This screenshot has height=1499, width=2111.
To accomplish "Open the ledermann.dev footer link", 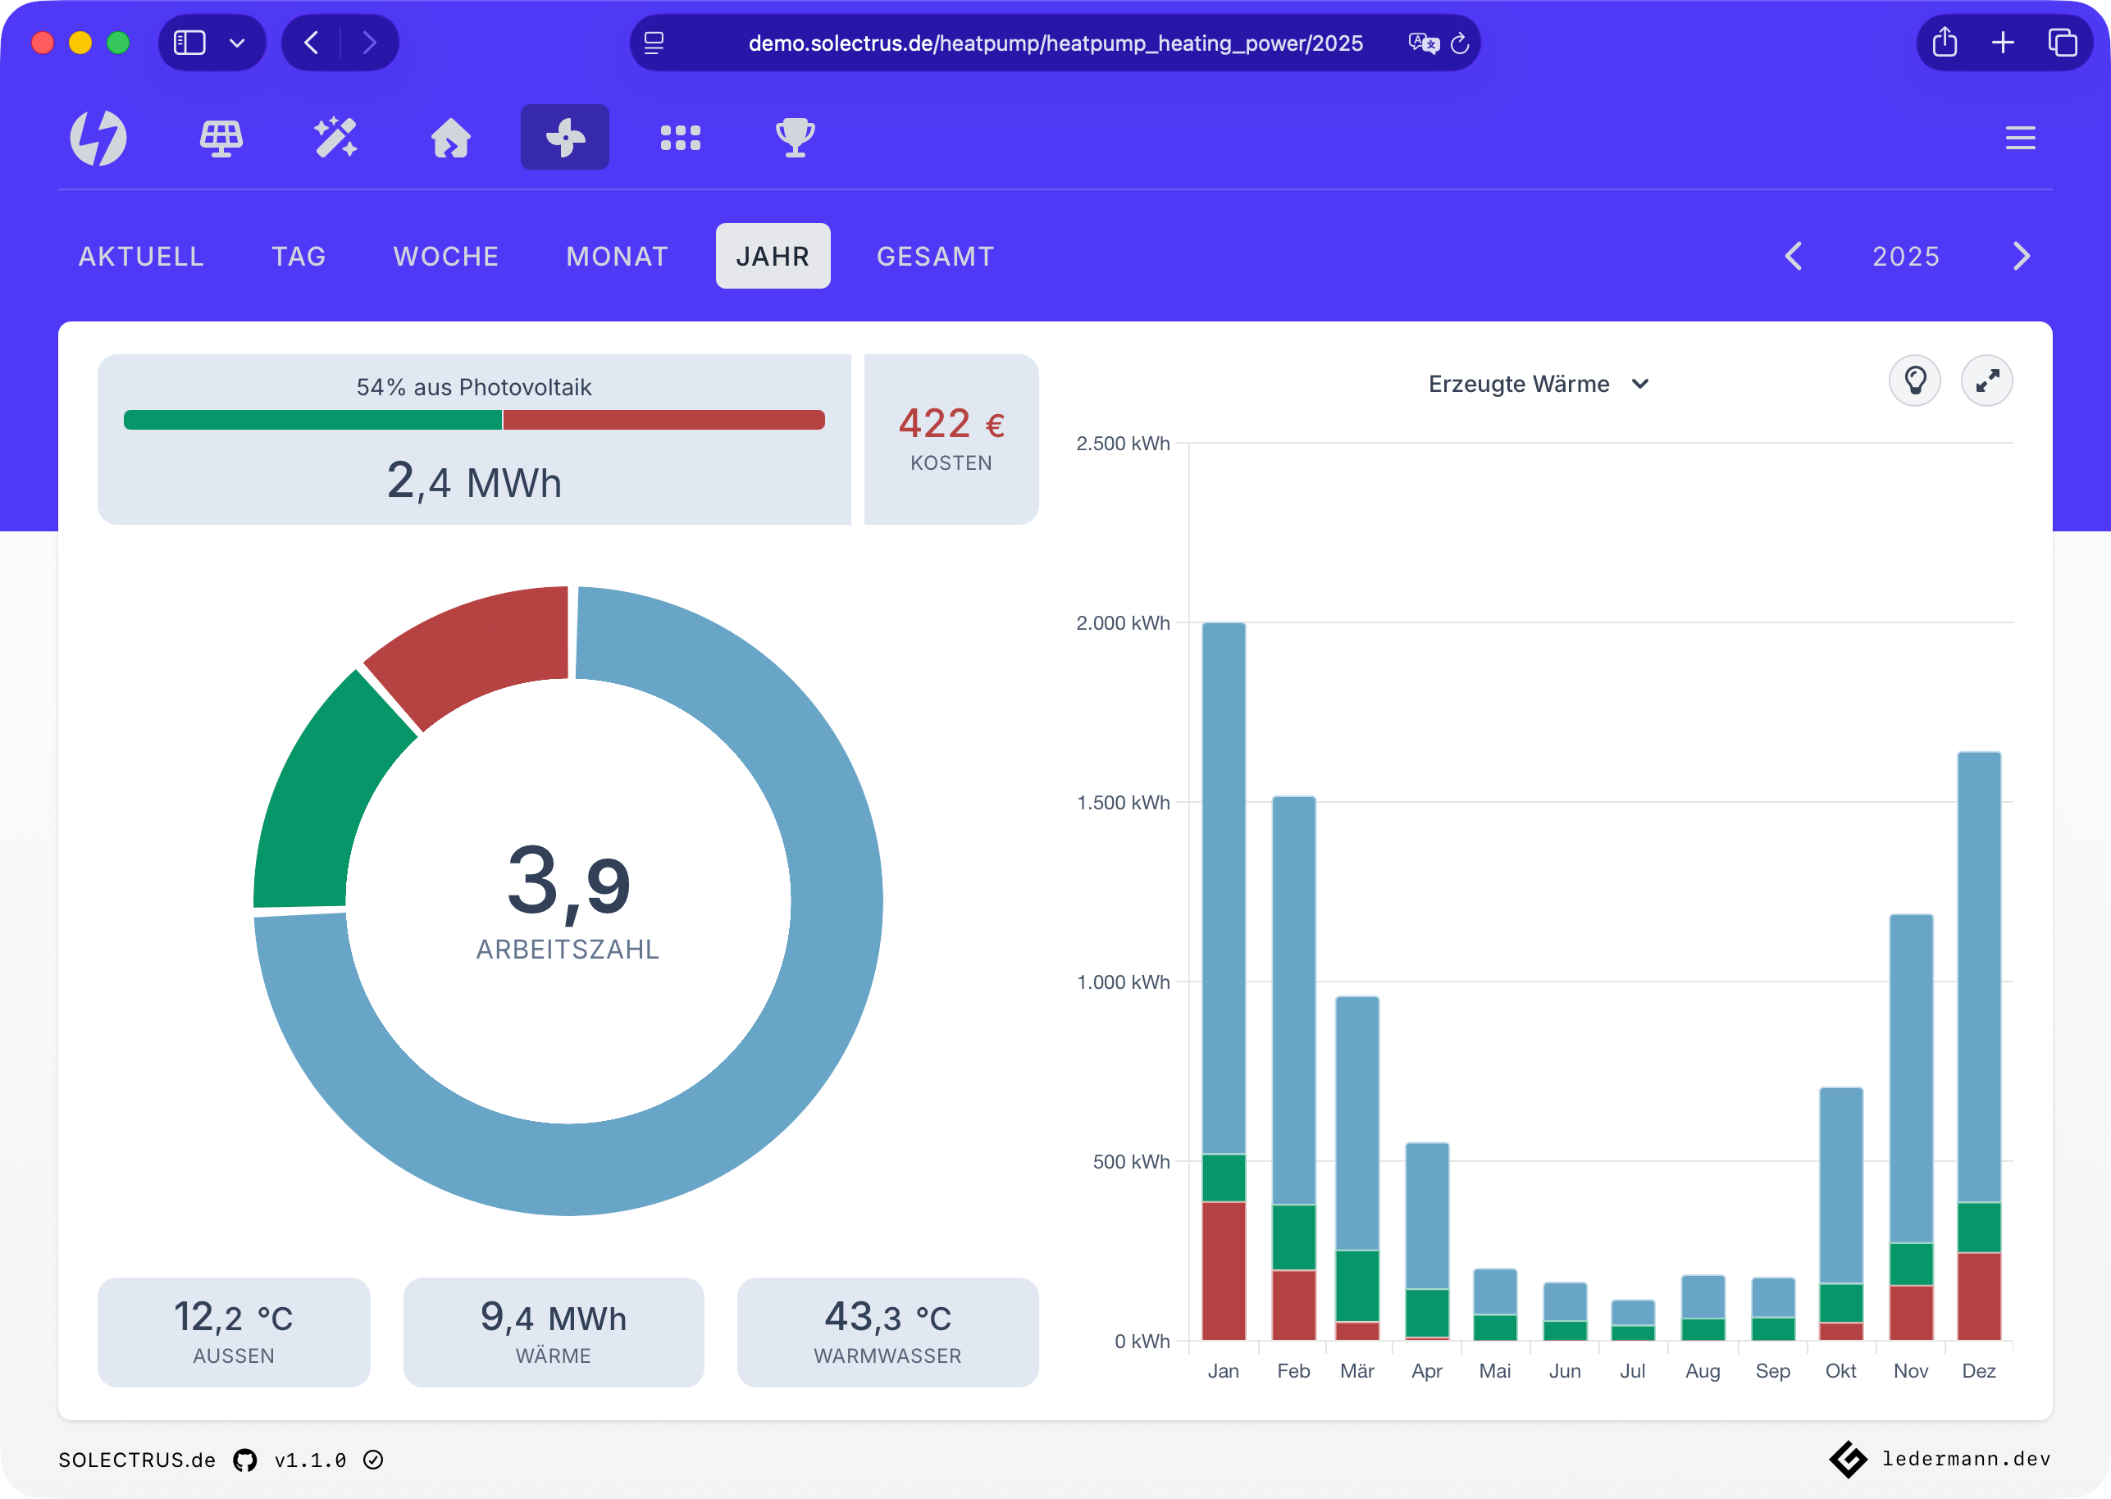I will click(1965, 1458).
